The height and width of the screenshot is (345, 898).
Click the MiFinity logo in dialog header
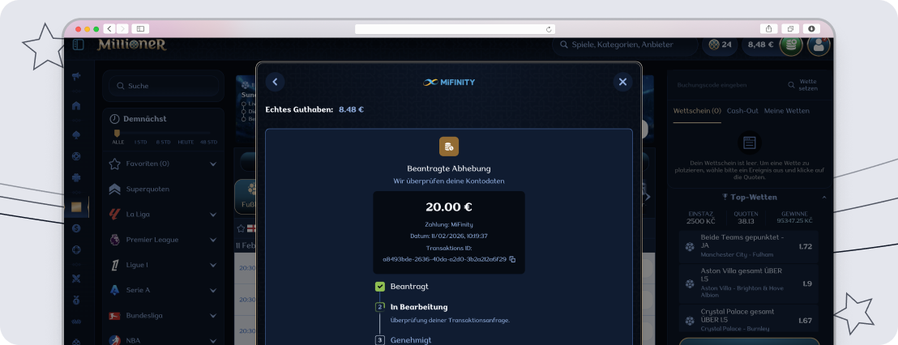449,83
